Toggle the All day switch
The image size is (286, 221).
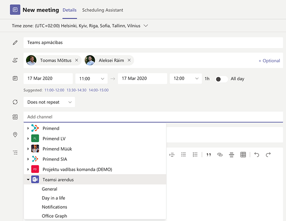[221, 79]
